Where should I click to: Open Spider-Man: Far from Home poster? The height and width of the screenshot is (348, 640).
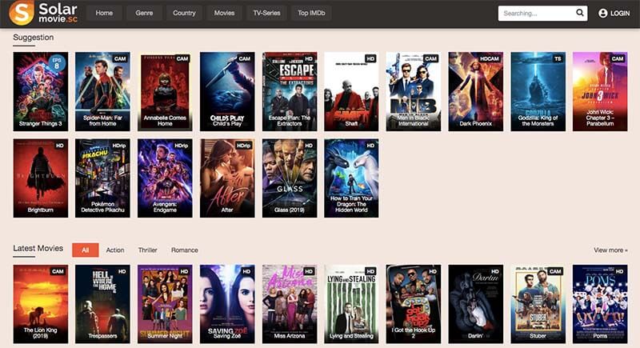(x=102, y=91)
